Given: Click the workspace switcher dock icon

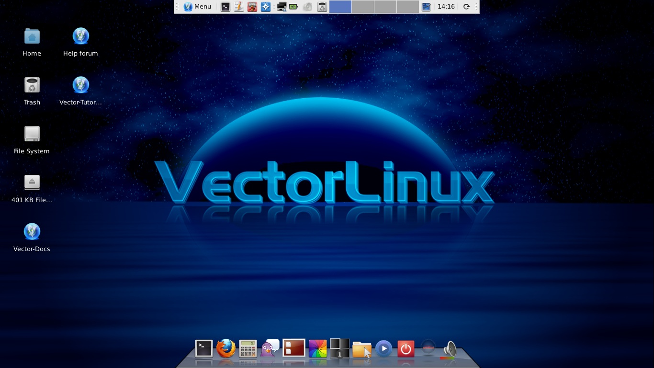Looking at the screenshot, I should tap(339, 348).
